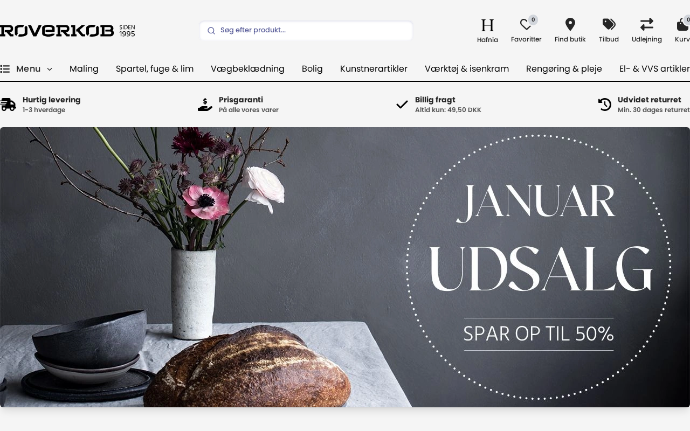Open the shopping cart Kurv icon
The height and width of the screenshot is (431, 690).
click(683, 25)
